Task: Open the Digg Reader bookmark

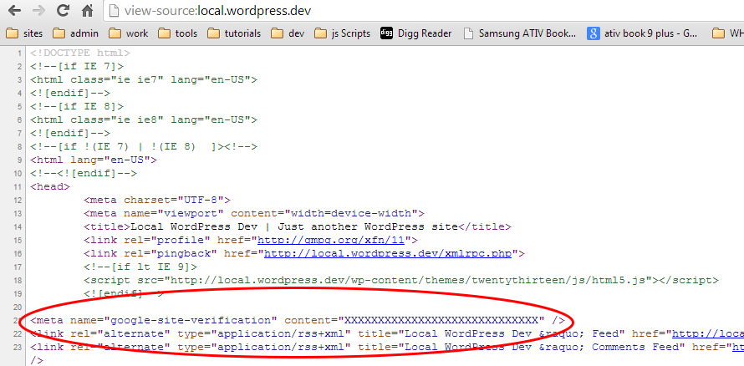Action: (x=416, y=33)
